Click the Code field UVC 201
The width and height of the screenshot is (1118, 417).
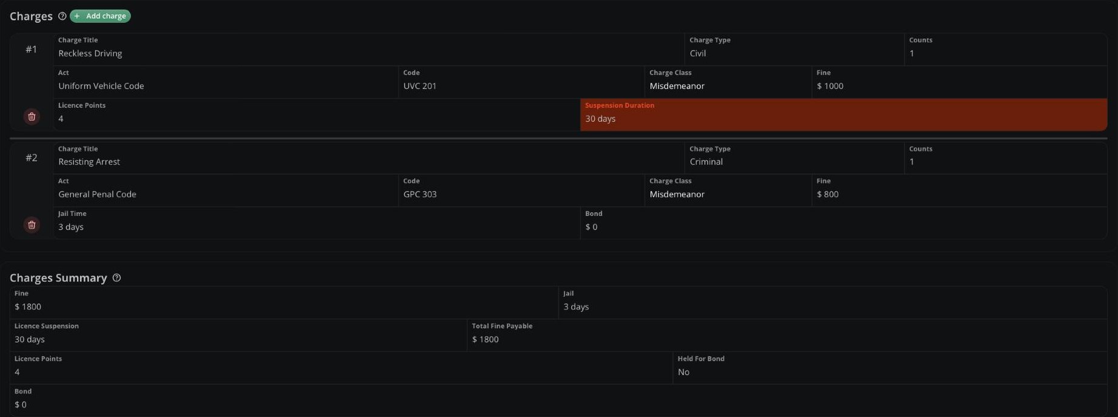521,82
